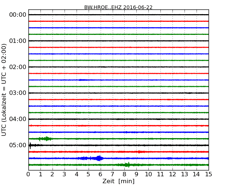Select the green burst between minutes 1 and 2

pos(45,138)
